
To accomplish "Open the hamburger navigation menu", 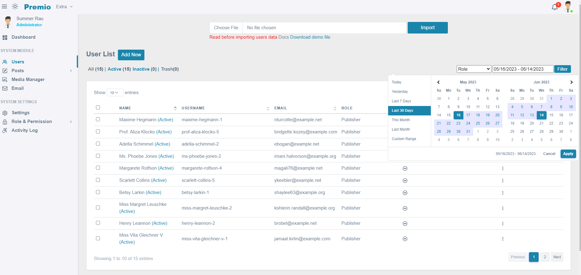I will [x=5, y=6].
